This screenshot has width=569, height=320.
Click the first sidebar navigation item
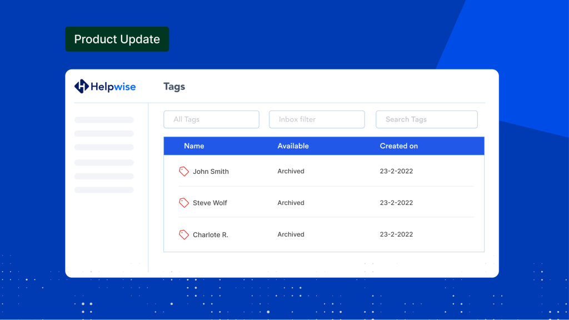point(103,119)
